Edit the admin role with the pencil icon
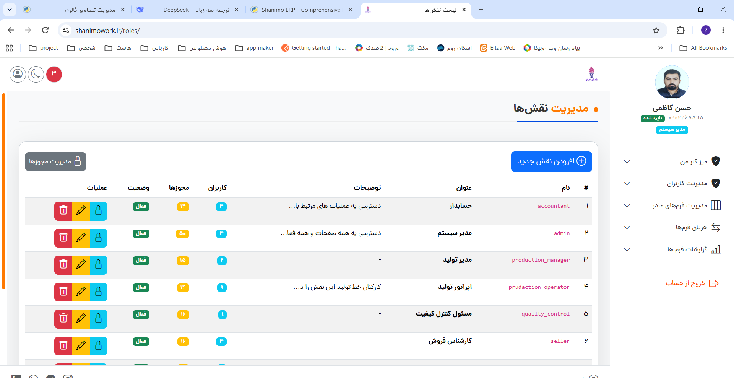Screen dimensions: 734x378 pyautogui.click(x=81, y=238)
